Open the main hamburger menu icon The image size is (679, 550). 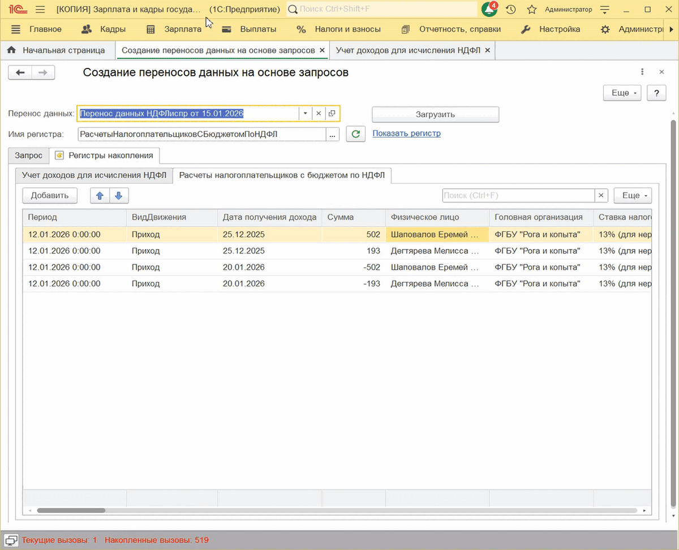[40, 10]
